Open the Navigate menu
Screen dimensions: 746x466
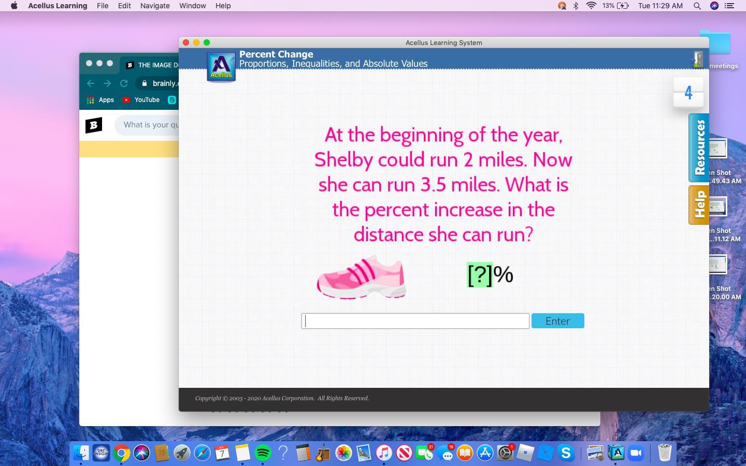coord(155,6)
